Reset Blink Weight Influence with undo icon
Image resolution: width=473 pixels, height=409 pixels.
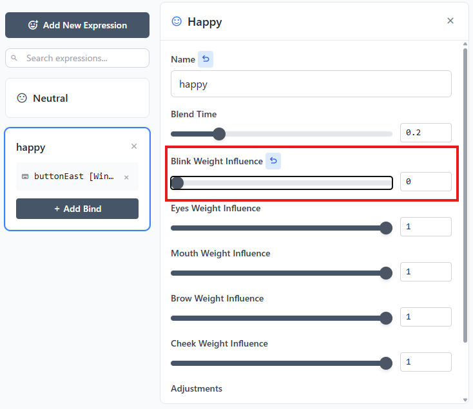pyautogui.click(x=273, y=161)
